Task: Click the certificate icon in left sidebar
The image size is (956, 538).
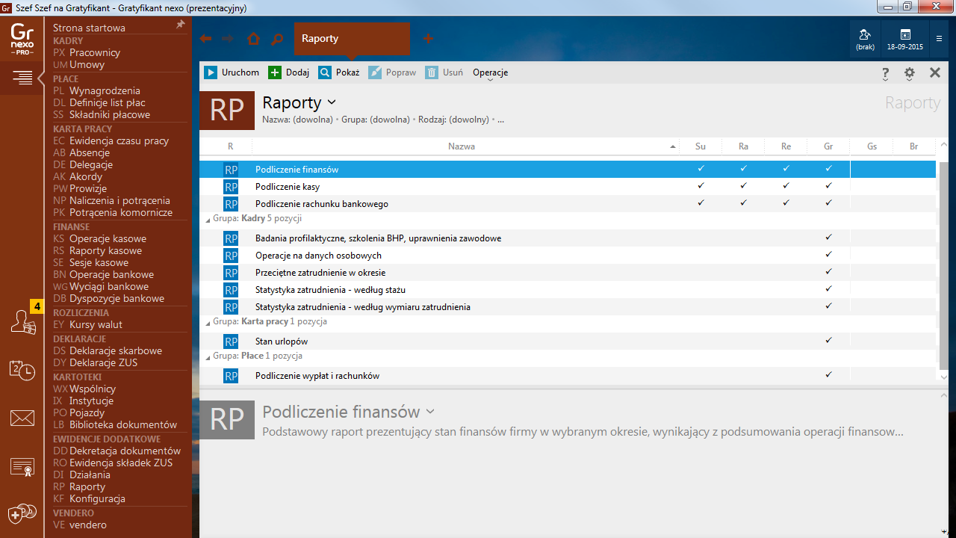Action: coord(22,467)
